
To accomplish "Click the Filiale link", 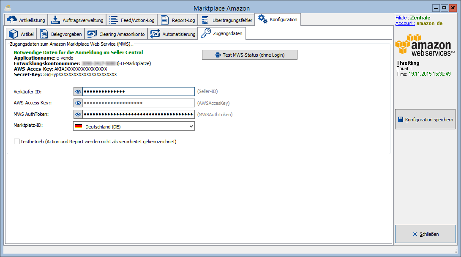I will 402,18.
